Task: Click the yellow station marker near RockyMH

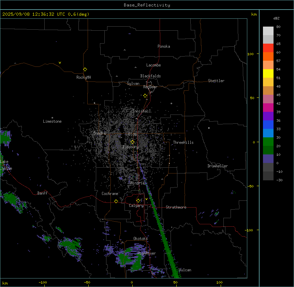Action: [85, 70]
